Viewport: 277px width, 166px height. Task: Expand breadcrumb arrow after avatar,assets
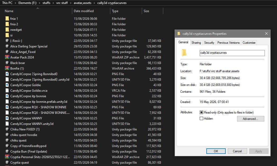94,3
